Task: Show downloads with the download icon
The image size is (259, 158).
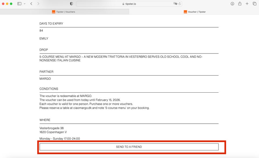Action: tap(232, 4)
